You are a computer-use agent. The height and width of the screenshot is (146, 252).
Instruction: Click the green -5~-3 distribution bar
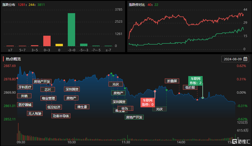pos(84,45)
